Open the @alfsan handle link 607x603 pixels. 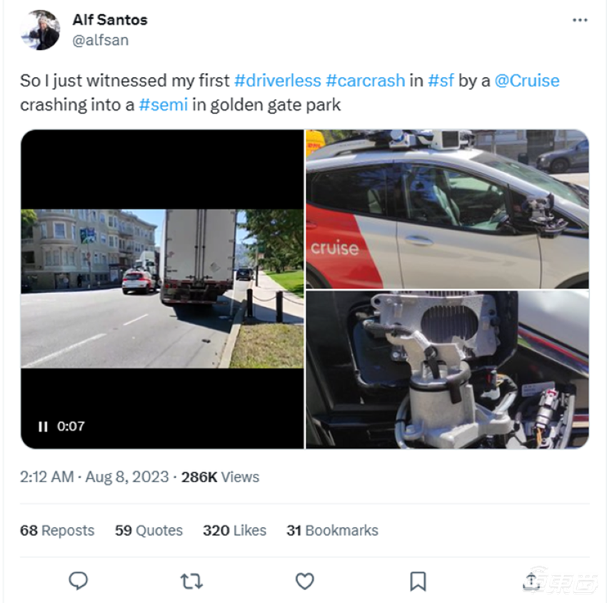(x=101, y=40)
